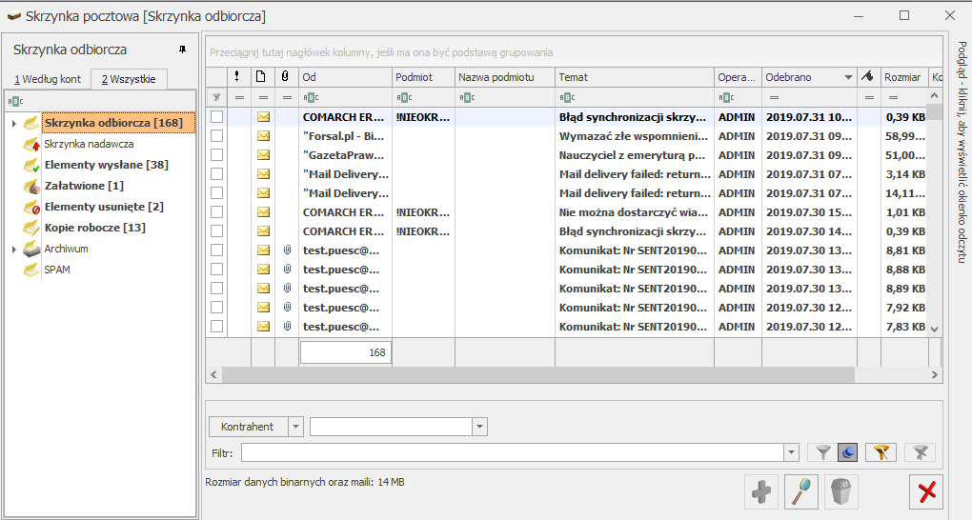Click the green plus add message button
The width and height of the screenshot is (972, 520).
761,491
